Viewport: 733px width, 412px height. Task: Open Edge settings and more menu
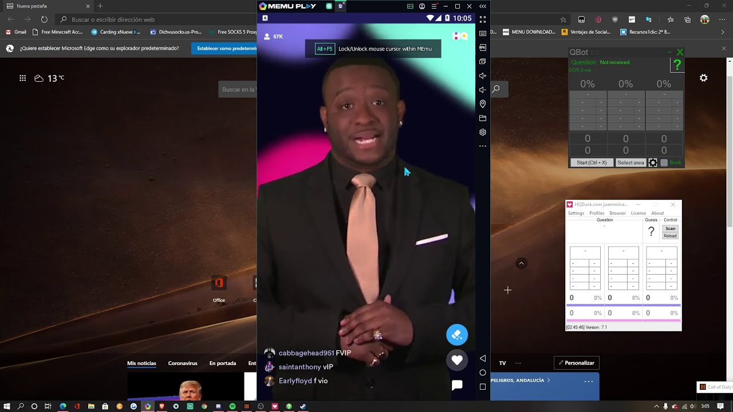(x=721, y=19)
